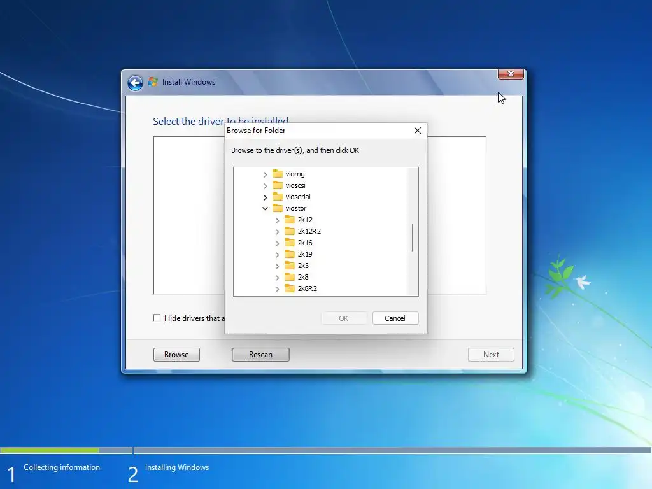Click the Browse button

pyautogui.click(x=176, y=355)
